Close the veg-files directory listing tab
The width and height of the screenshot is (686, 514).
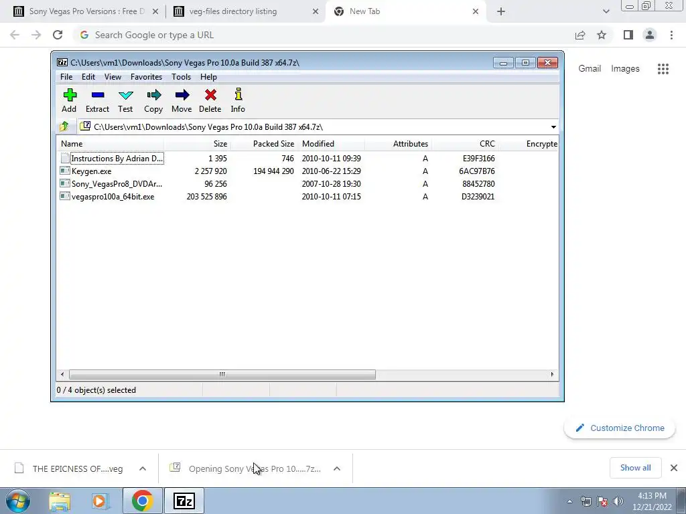316,11
